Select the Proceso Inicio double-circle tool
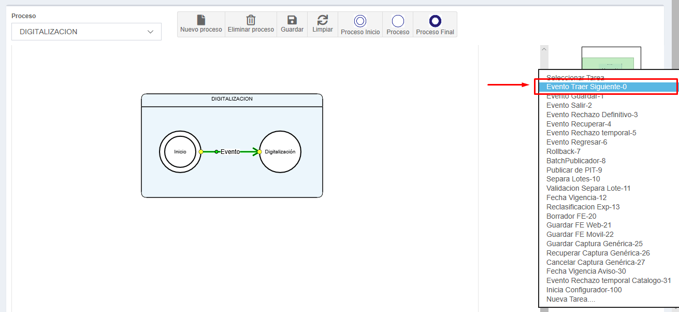 360,21
